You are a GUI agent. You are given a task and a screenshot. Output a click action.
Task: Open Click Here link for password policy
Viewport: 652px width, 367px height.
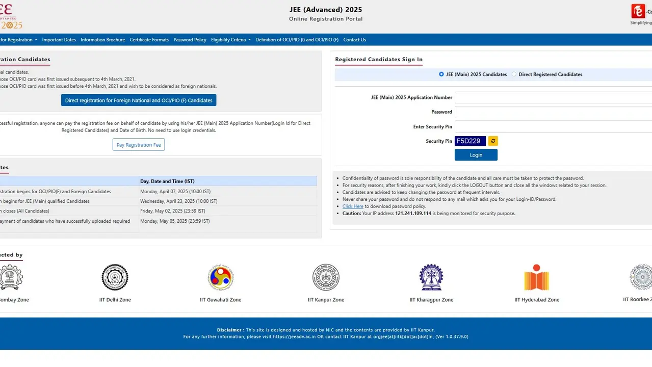tap(353, 206)
